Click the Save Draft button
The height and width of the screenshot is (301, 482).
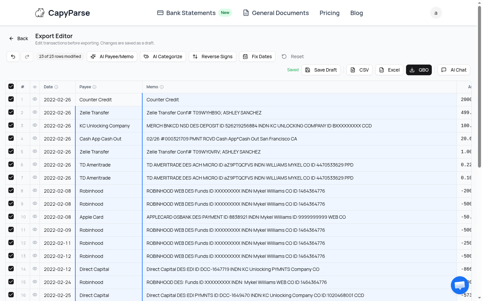click(x=321, y=70)
